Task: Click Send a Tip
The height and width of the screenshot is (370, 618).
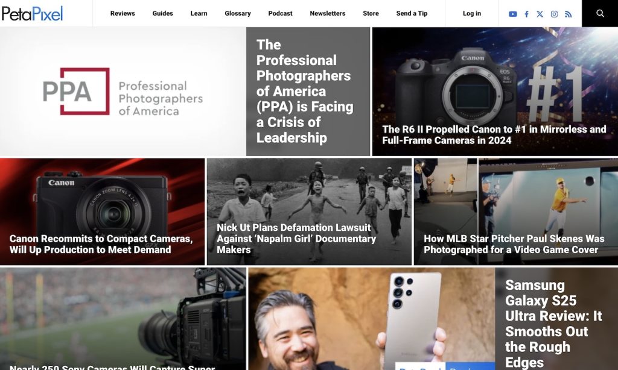Action: [412, 13]
